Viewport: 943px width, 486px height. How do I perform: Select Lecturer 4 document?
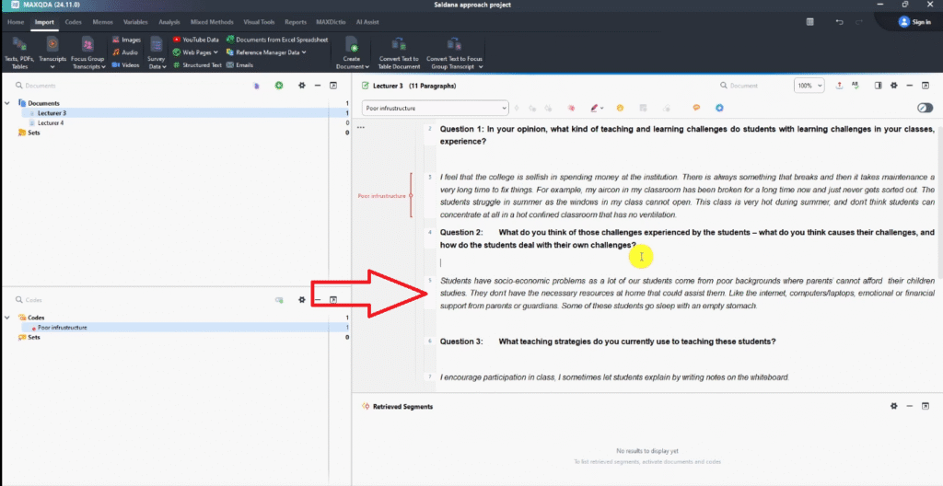pos(51,122)
